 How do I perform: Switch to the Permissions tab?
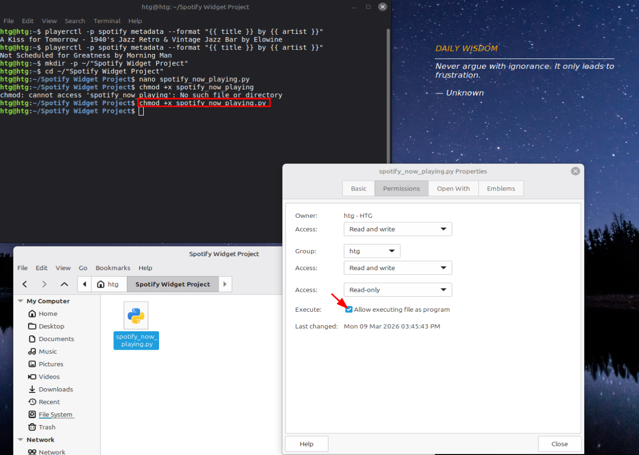[x=401, y=188]
